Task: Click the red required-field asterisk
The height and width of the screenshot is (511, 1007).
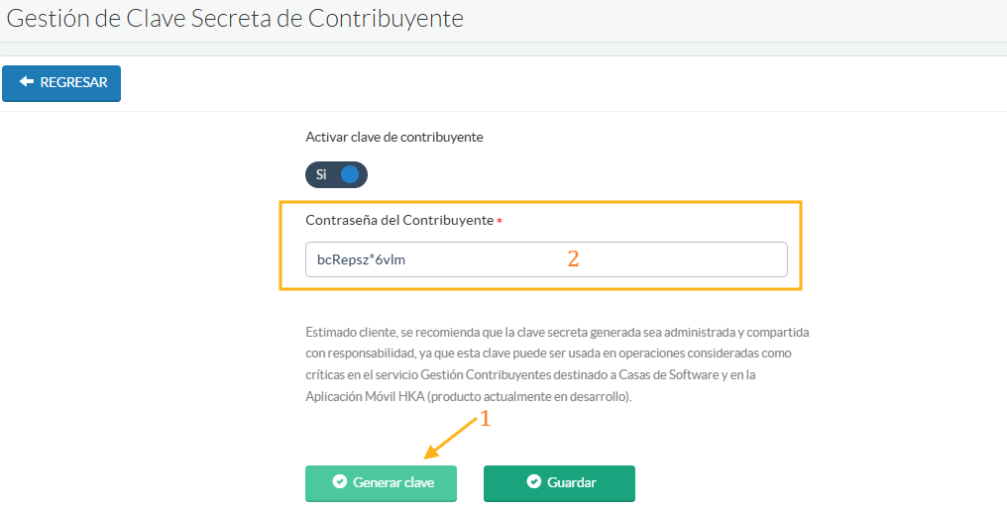Action: tap(500, 222)
